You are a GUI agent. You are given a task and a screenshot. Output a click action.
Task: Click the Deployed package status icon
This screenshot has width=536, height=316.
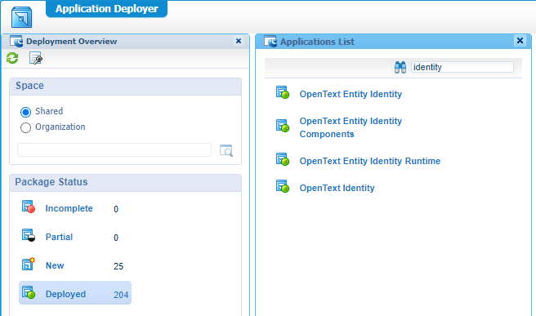coord(29,292)
